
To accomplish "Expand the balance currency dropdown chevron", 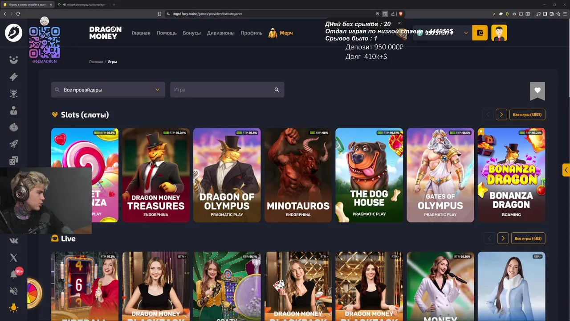I will [466, 33].
